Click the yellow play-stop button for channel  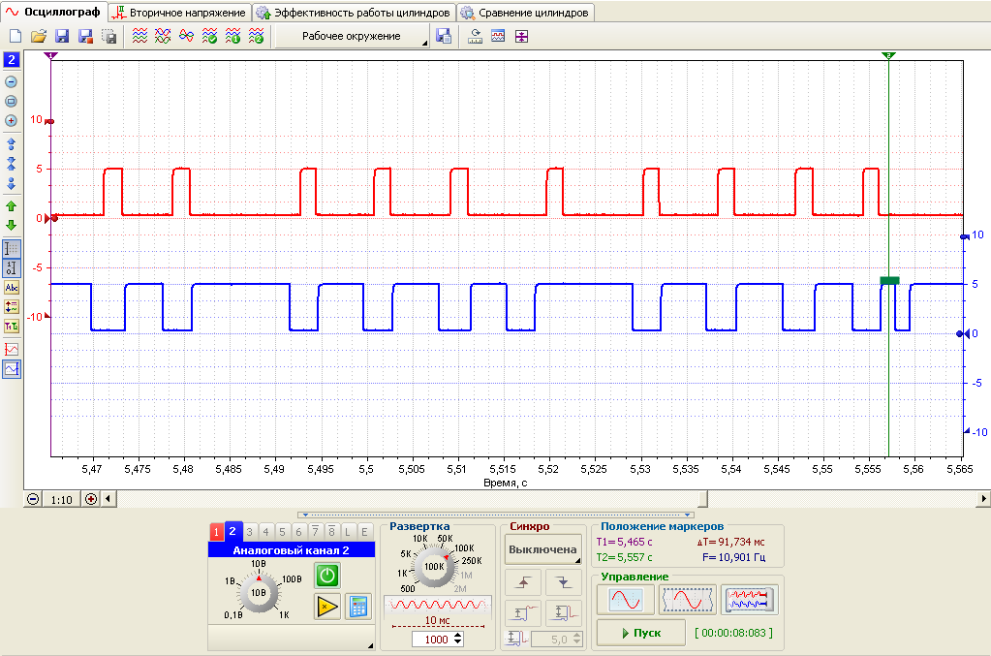click(x=327, y=607)
